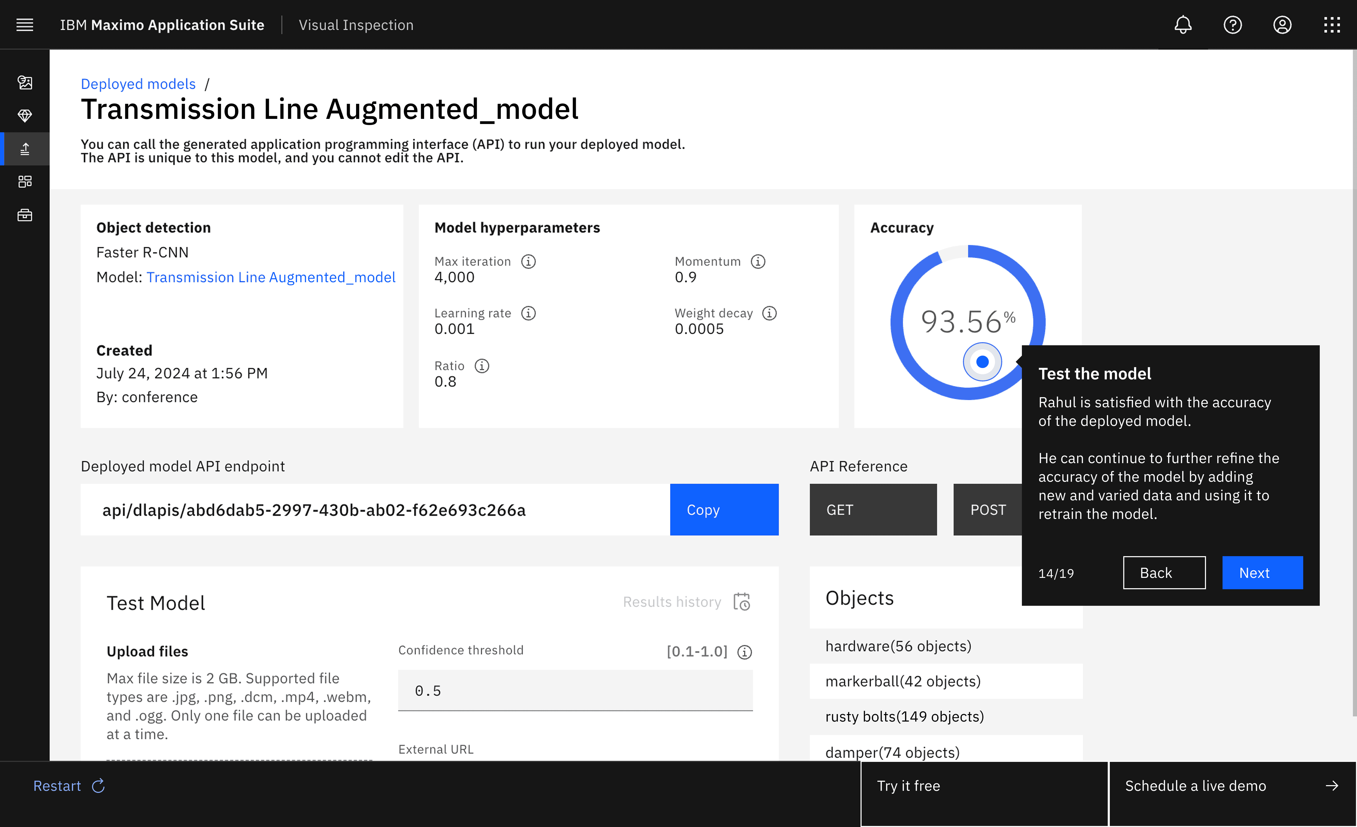
Task: Open Results history calendar icon
Action: pyautogui.click(x=741, y=602)
